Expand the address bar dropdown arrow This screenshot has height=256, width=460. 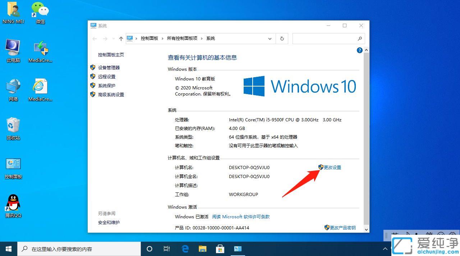[270, 38]
